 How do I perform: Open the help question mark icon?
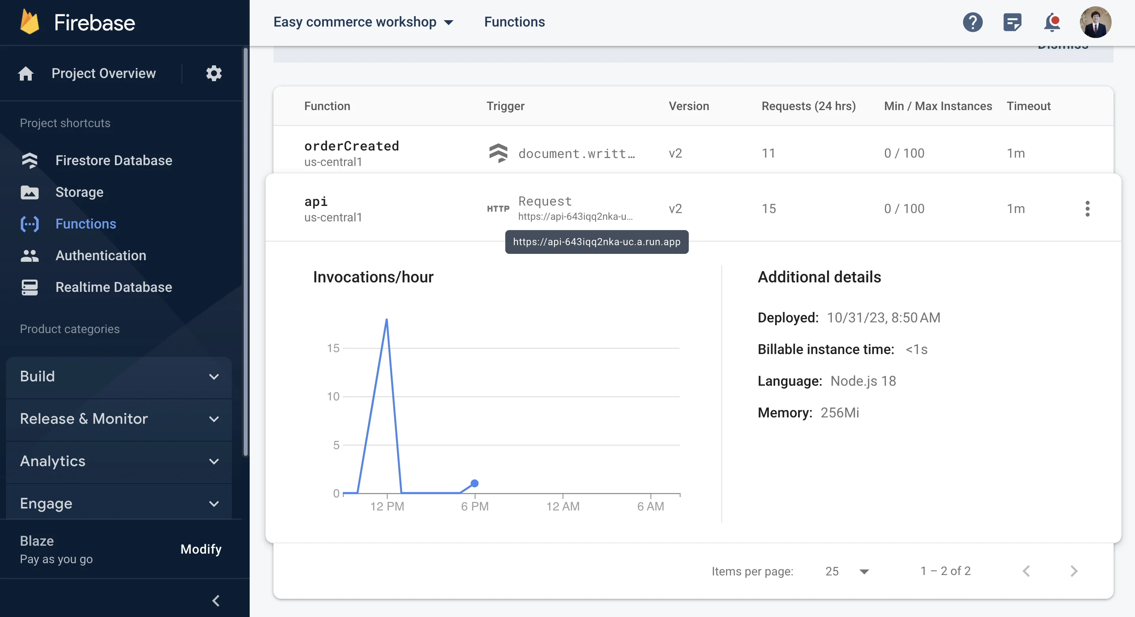point(973,22)
